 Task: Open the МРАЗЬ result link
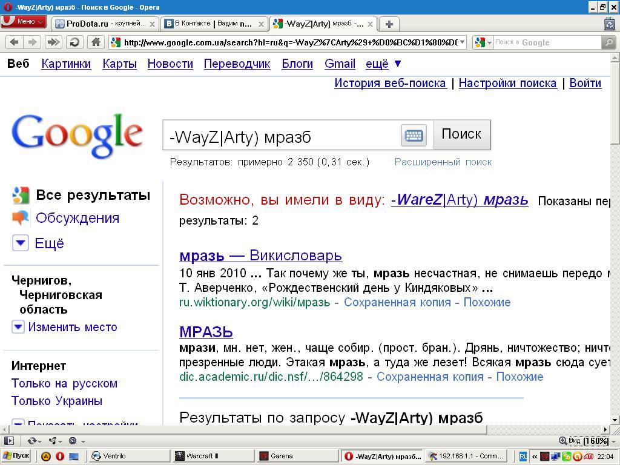point(206,332)
